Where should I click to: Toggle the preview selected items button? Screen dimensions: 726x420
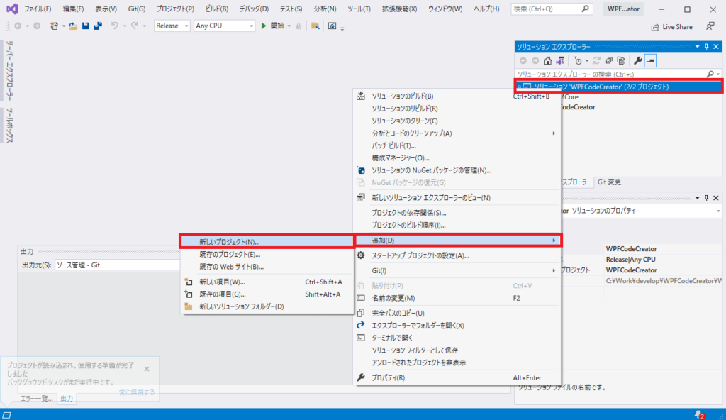pos(651,61)
